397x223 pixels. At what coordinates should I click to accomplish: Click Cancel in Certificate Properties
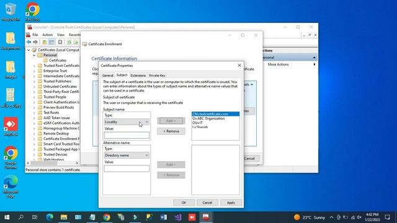pyautogui.click(x=207, y=203)
